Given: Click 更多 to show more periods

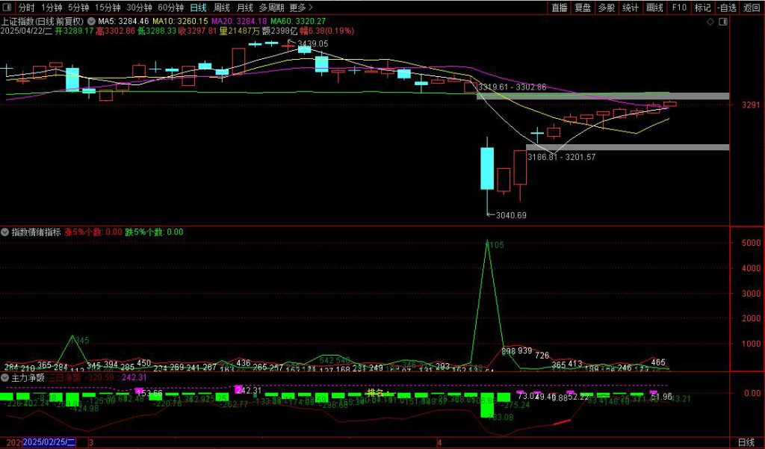Looking at the screenshot, I should (300, 7).
